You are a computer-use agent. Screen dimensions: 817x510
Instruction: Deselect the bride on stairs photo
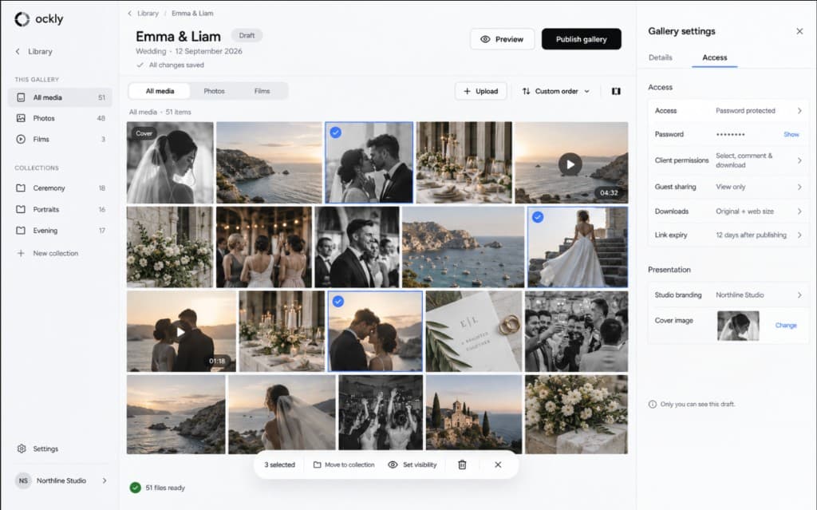[538, 217]
